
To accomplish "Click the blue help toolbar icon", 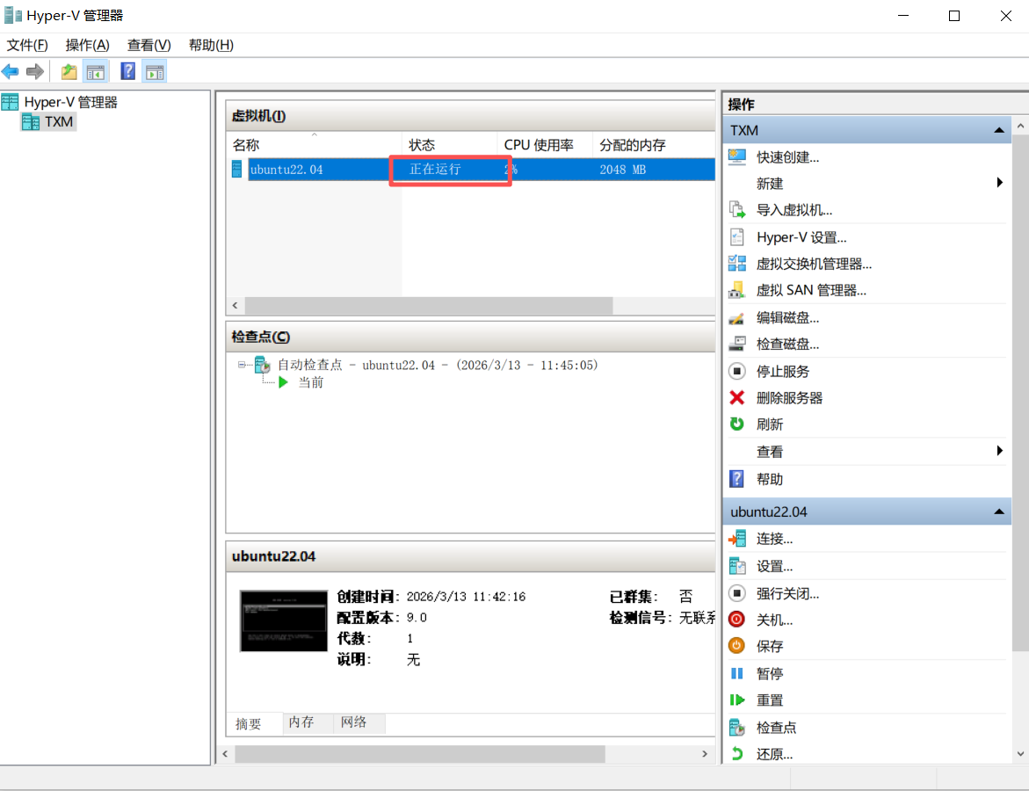I will [128, 71].
